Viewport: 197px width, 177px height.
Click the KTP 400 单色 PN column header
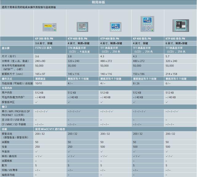(x=78, y=39)
